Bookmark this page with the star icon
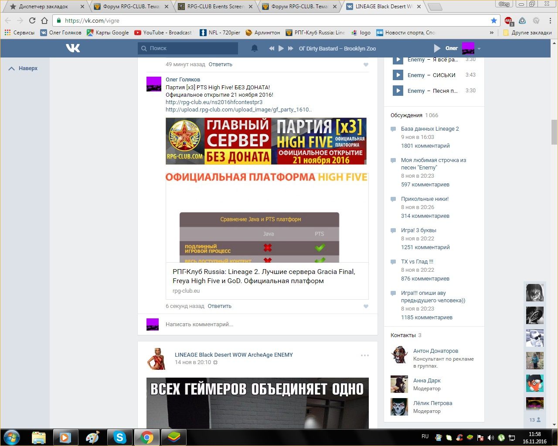 point(493,20)
